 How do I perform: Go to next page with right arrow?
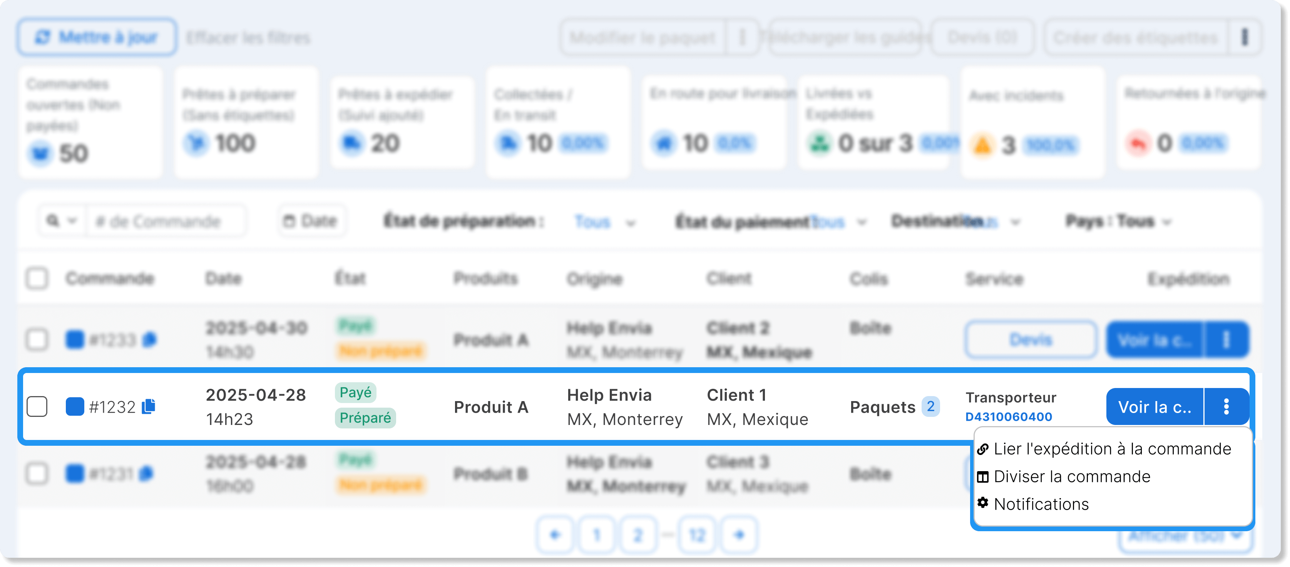[739, 535]
